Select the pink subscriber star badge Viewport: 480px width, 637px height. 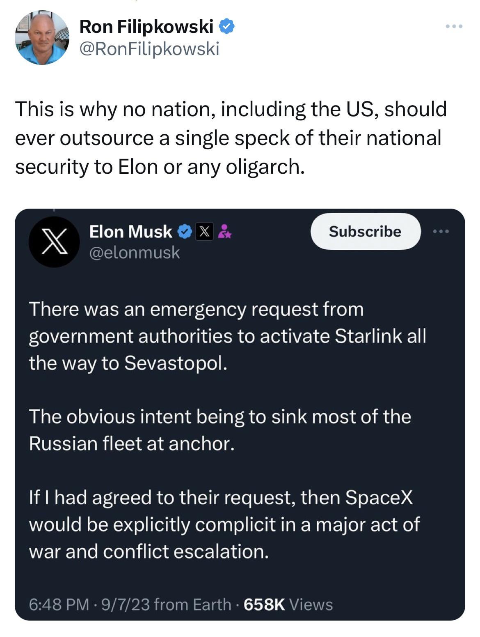click(x=225, y=232)
